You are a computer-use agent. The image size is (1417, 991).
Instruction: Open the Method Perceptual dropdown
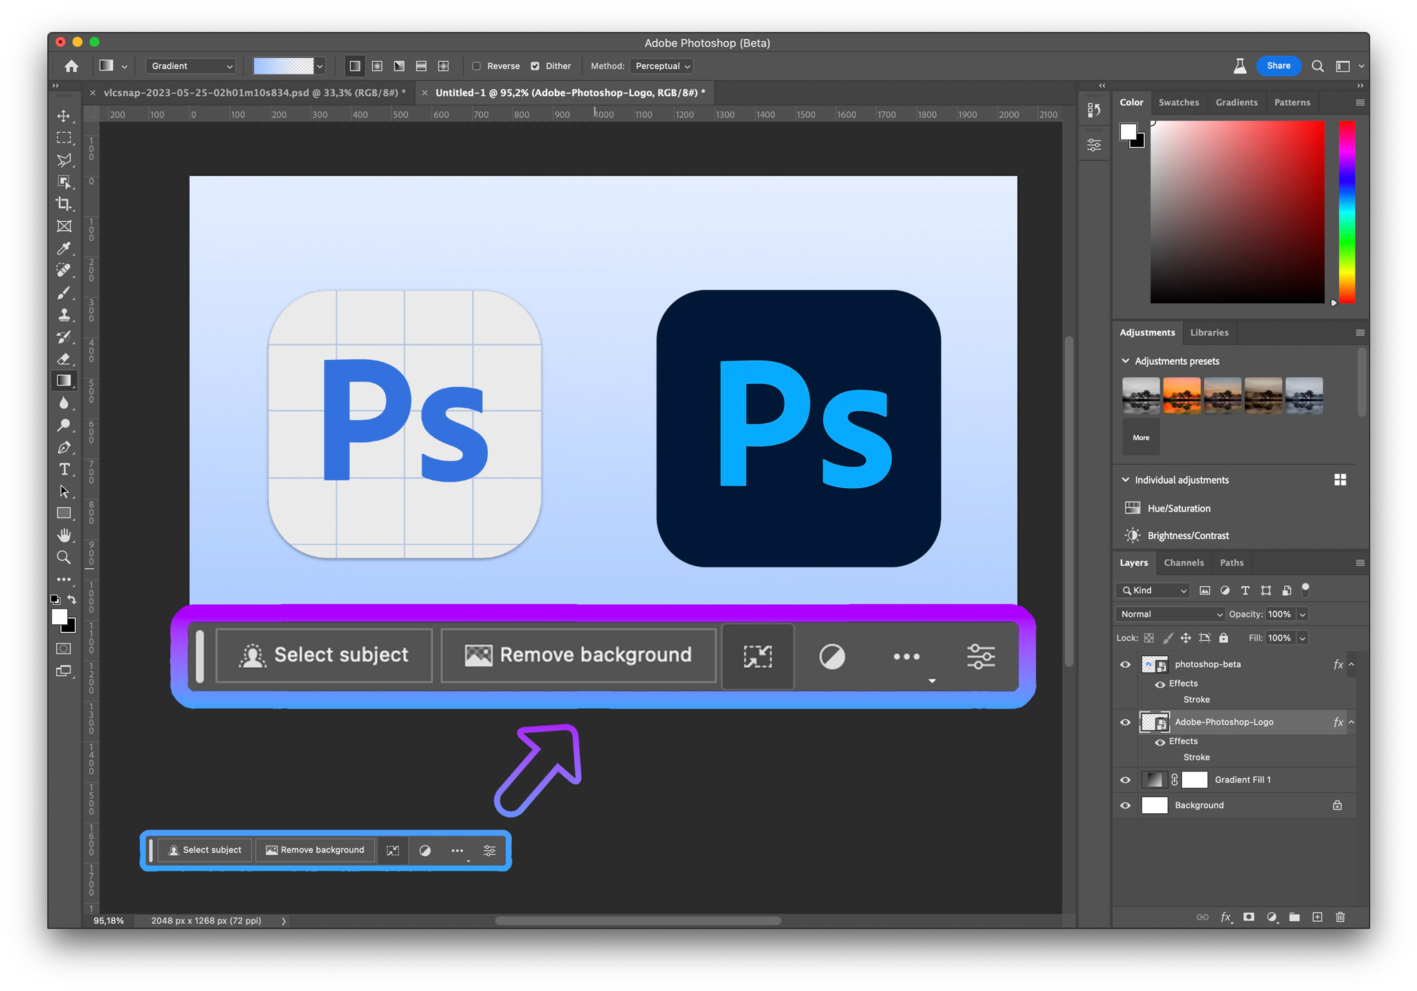tap(662, 66)
